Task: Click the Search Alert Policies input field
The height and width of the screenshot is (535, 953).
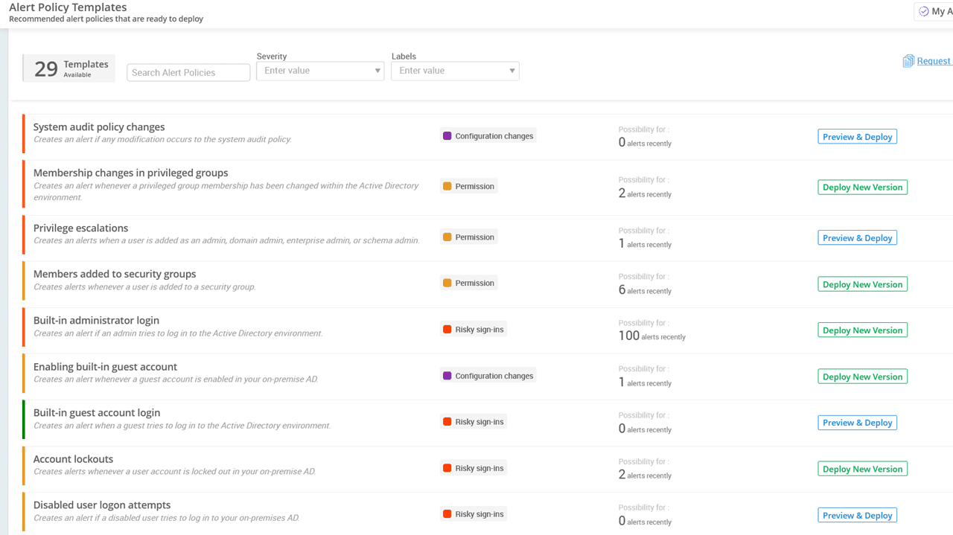Action: point(188,72)
